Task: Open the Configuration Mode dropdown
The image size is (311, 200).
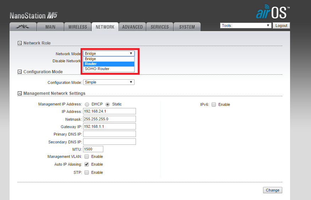Action: (x=109, y=82)
